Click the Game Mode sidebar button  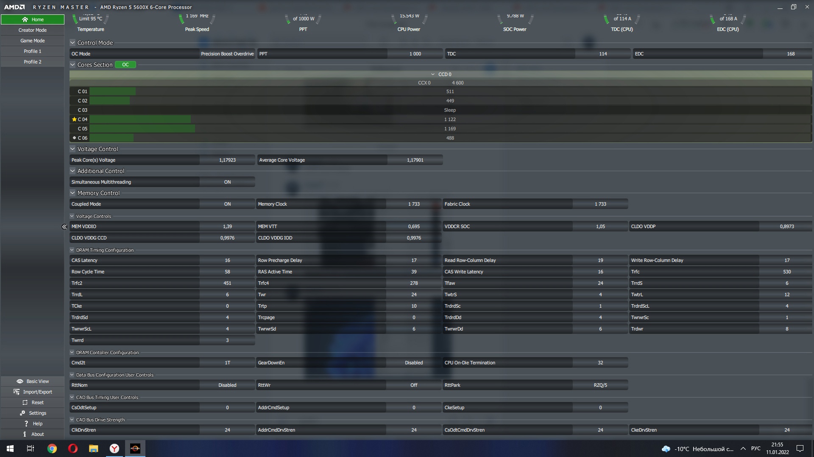point(33,41)
